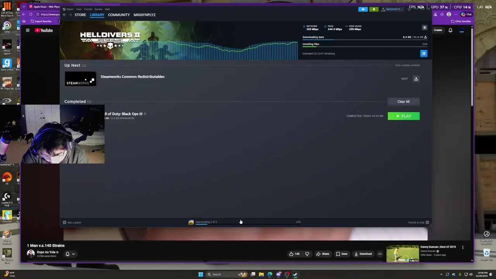Download Steamworks Common Redistributables now

416,79
